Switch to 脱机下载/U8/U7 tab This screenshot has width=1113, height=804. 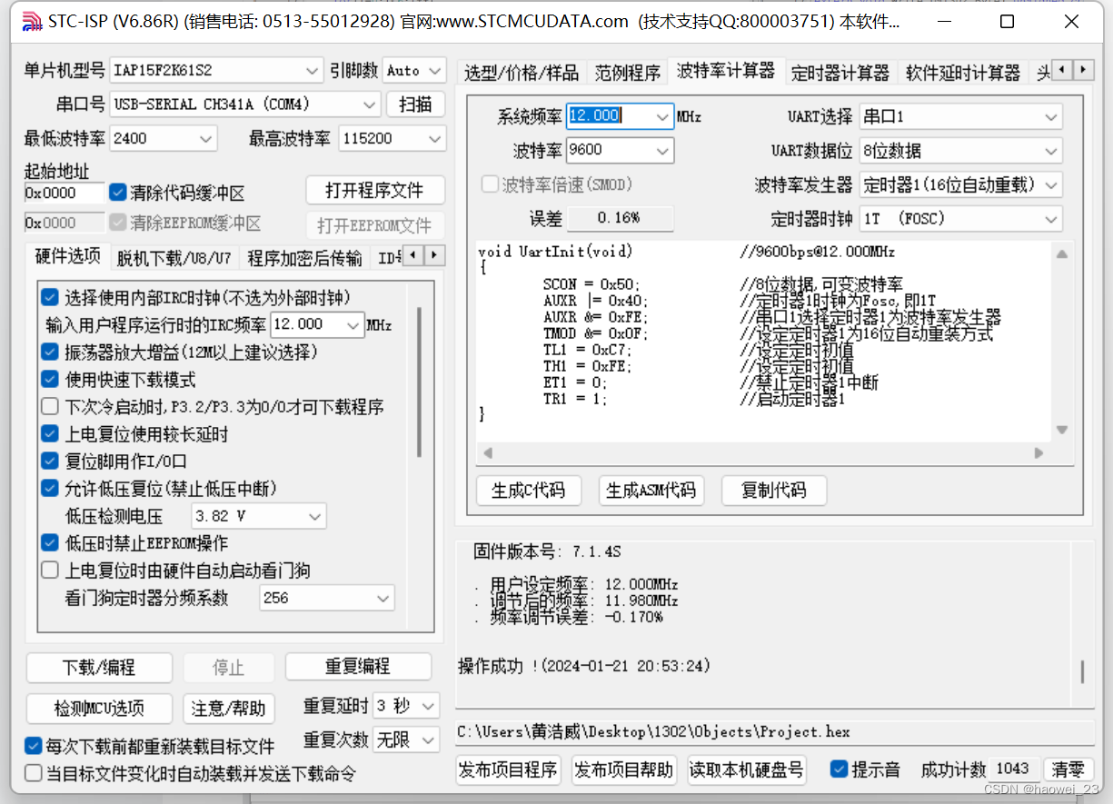[174, 259]
